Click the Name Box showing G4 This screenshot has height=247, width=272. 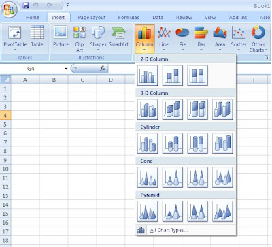[32, 69]
